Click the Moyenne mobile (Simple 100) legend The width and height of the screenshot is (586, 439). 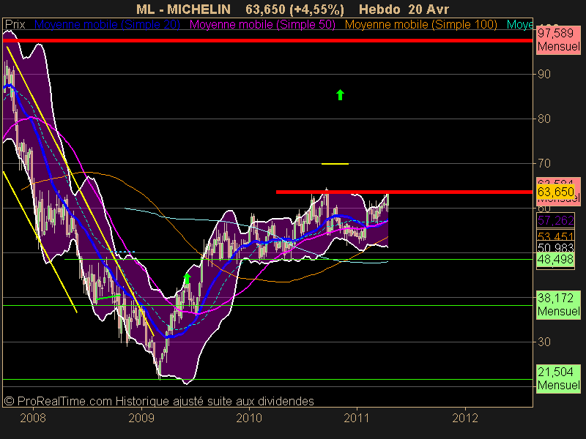click(x=420, y=25)
